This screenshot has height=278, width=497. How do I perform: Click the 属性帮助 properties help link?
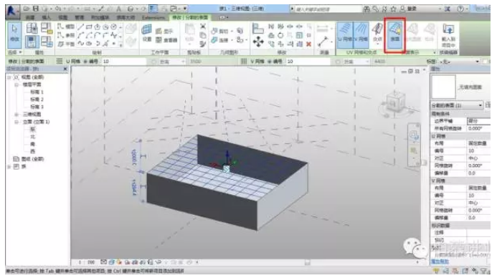coord(440,262)
